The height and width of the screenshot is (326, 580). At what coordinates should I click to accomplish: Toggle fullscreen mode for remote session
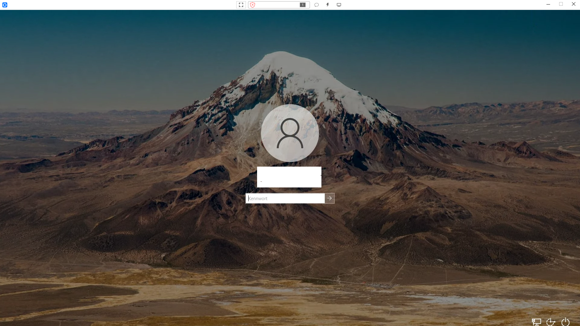[241, 5]
